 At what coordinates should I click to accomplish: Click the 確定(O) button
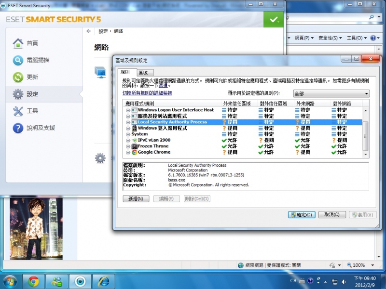(x=302, y=214)
